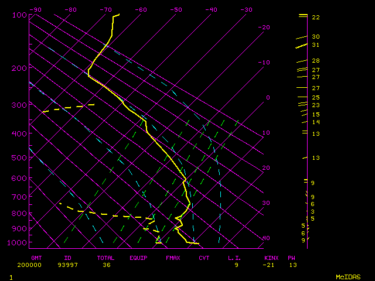Click the GMT column header
375x281 pixels.
click(36, 258)
